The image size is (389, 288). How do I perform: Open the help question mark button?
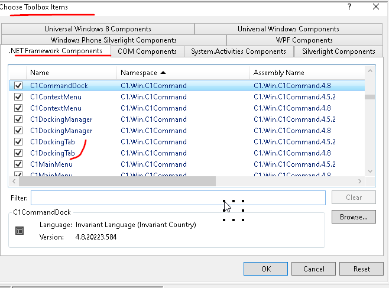tap(349, 7)
